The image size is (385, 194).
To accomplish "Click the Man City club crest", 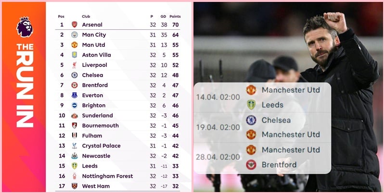I will click(75, 35).
